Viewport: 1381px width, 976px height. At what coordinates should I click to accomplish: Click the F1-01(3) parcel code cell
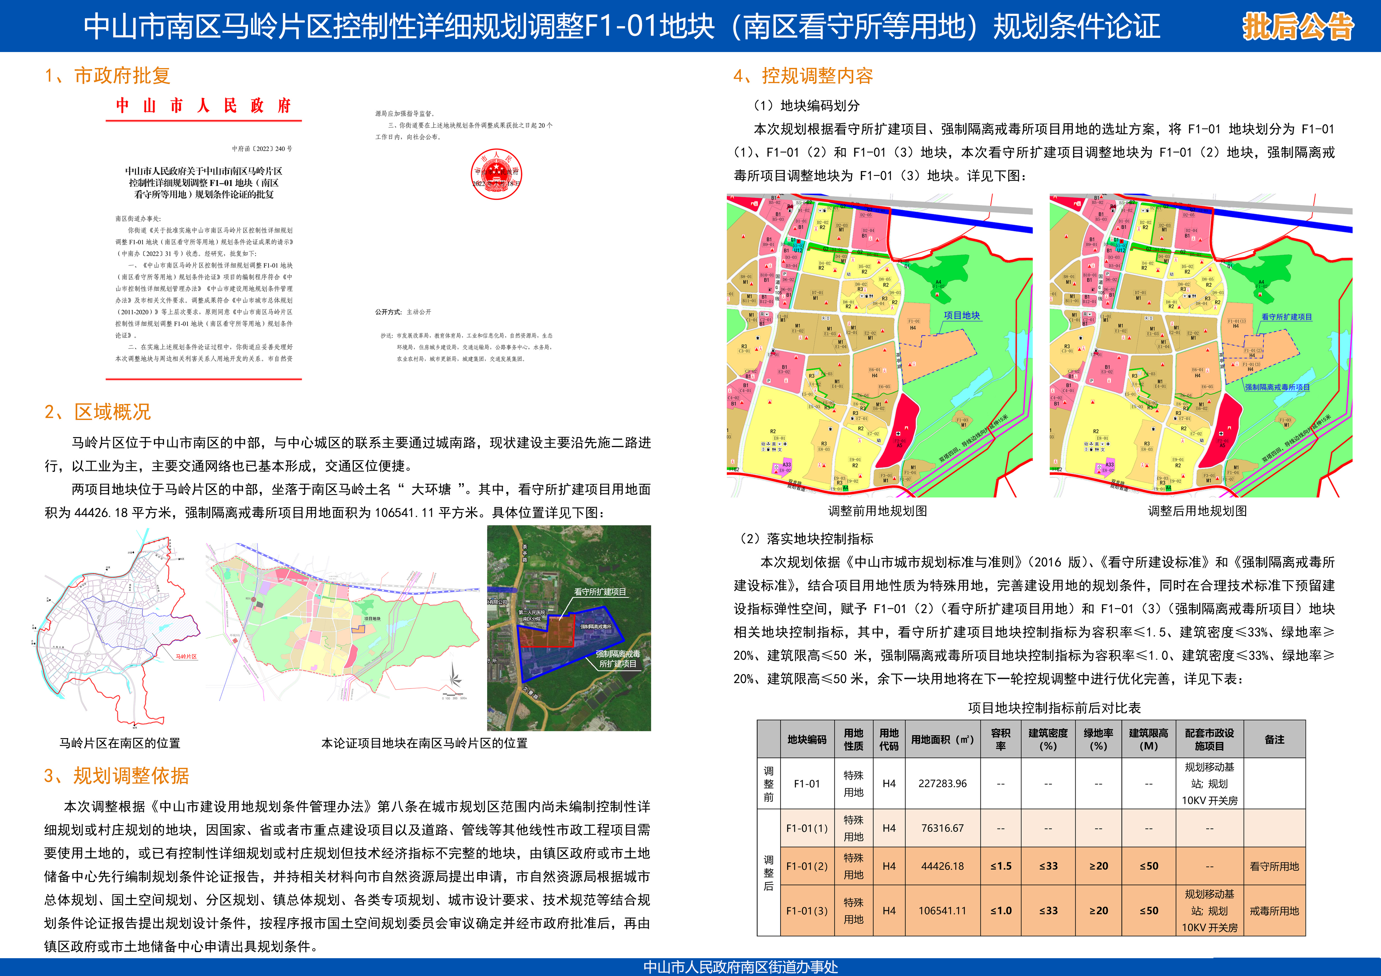tap(807, 911)
